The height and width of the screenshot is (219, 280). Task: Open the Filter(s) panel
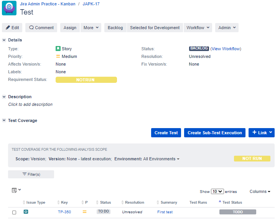pos(31,175)
